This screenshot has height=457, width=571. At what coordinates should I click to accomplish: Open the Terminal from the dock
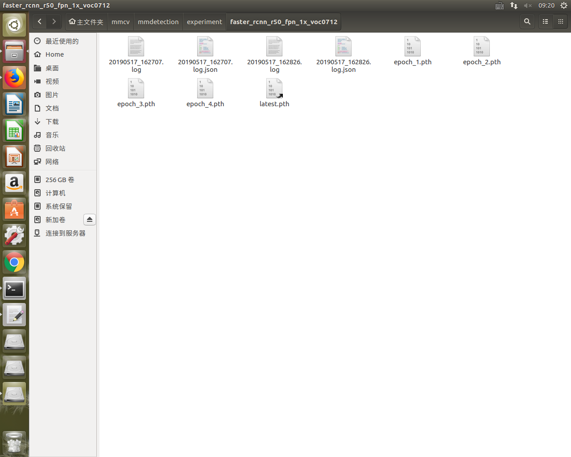pyautogui.click(x=14, y=288)
